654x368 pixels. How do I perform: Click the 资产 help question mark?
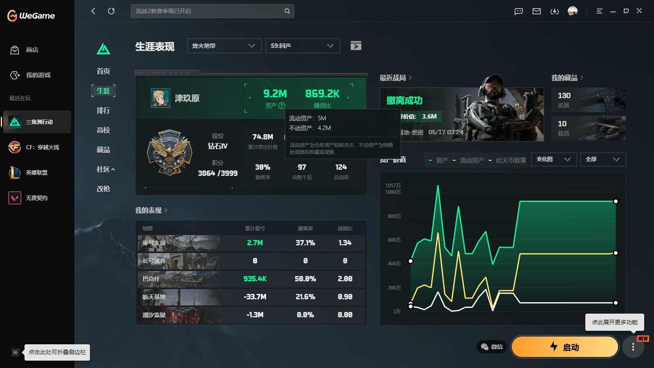tap(282, 105)
